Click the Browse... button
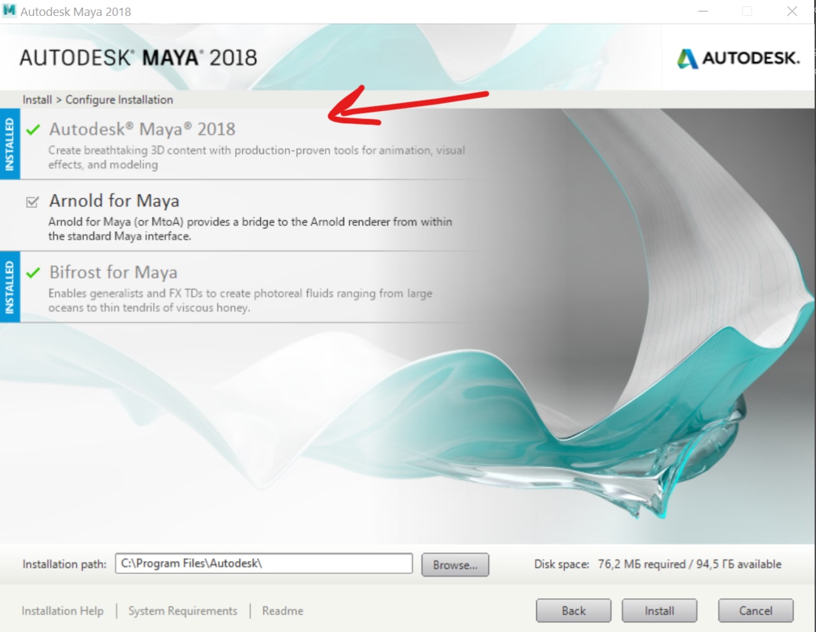The image size is (816, 632). point(455,564)
